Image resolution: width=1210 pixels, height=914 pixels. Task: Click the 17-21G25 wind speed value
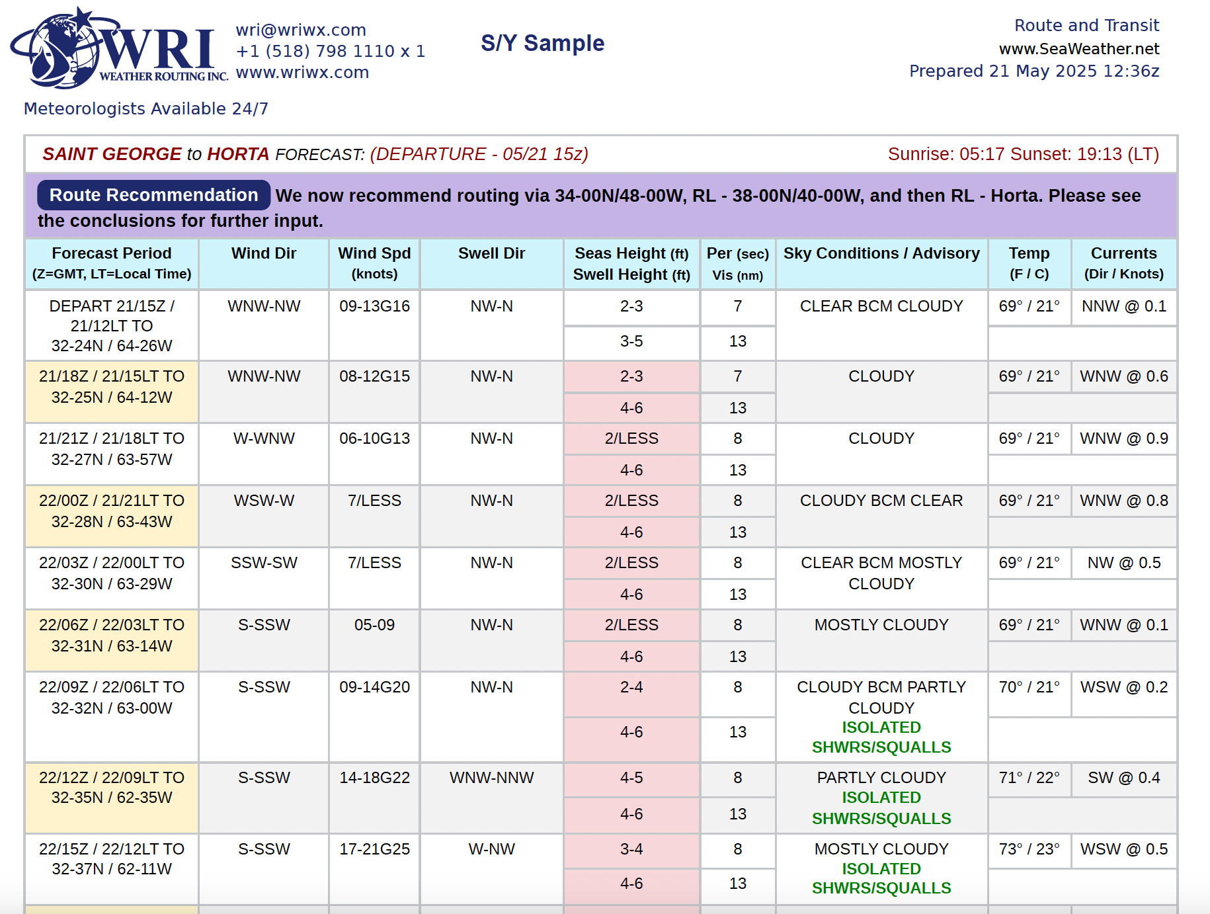tap(374, 849)
